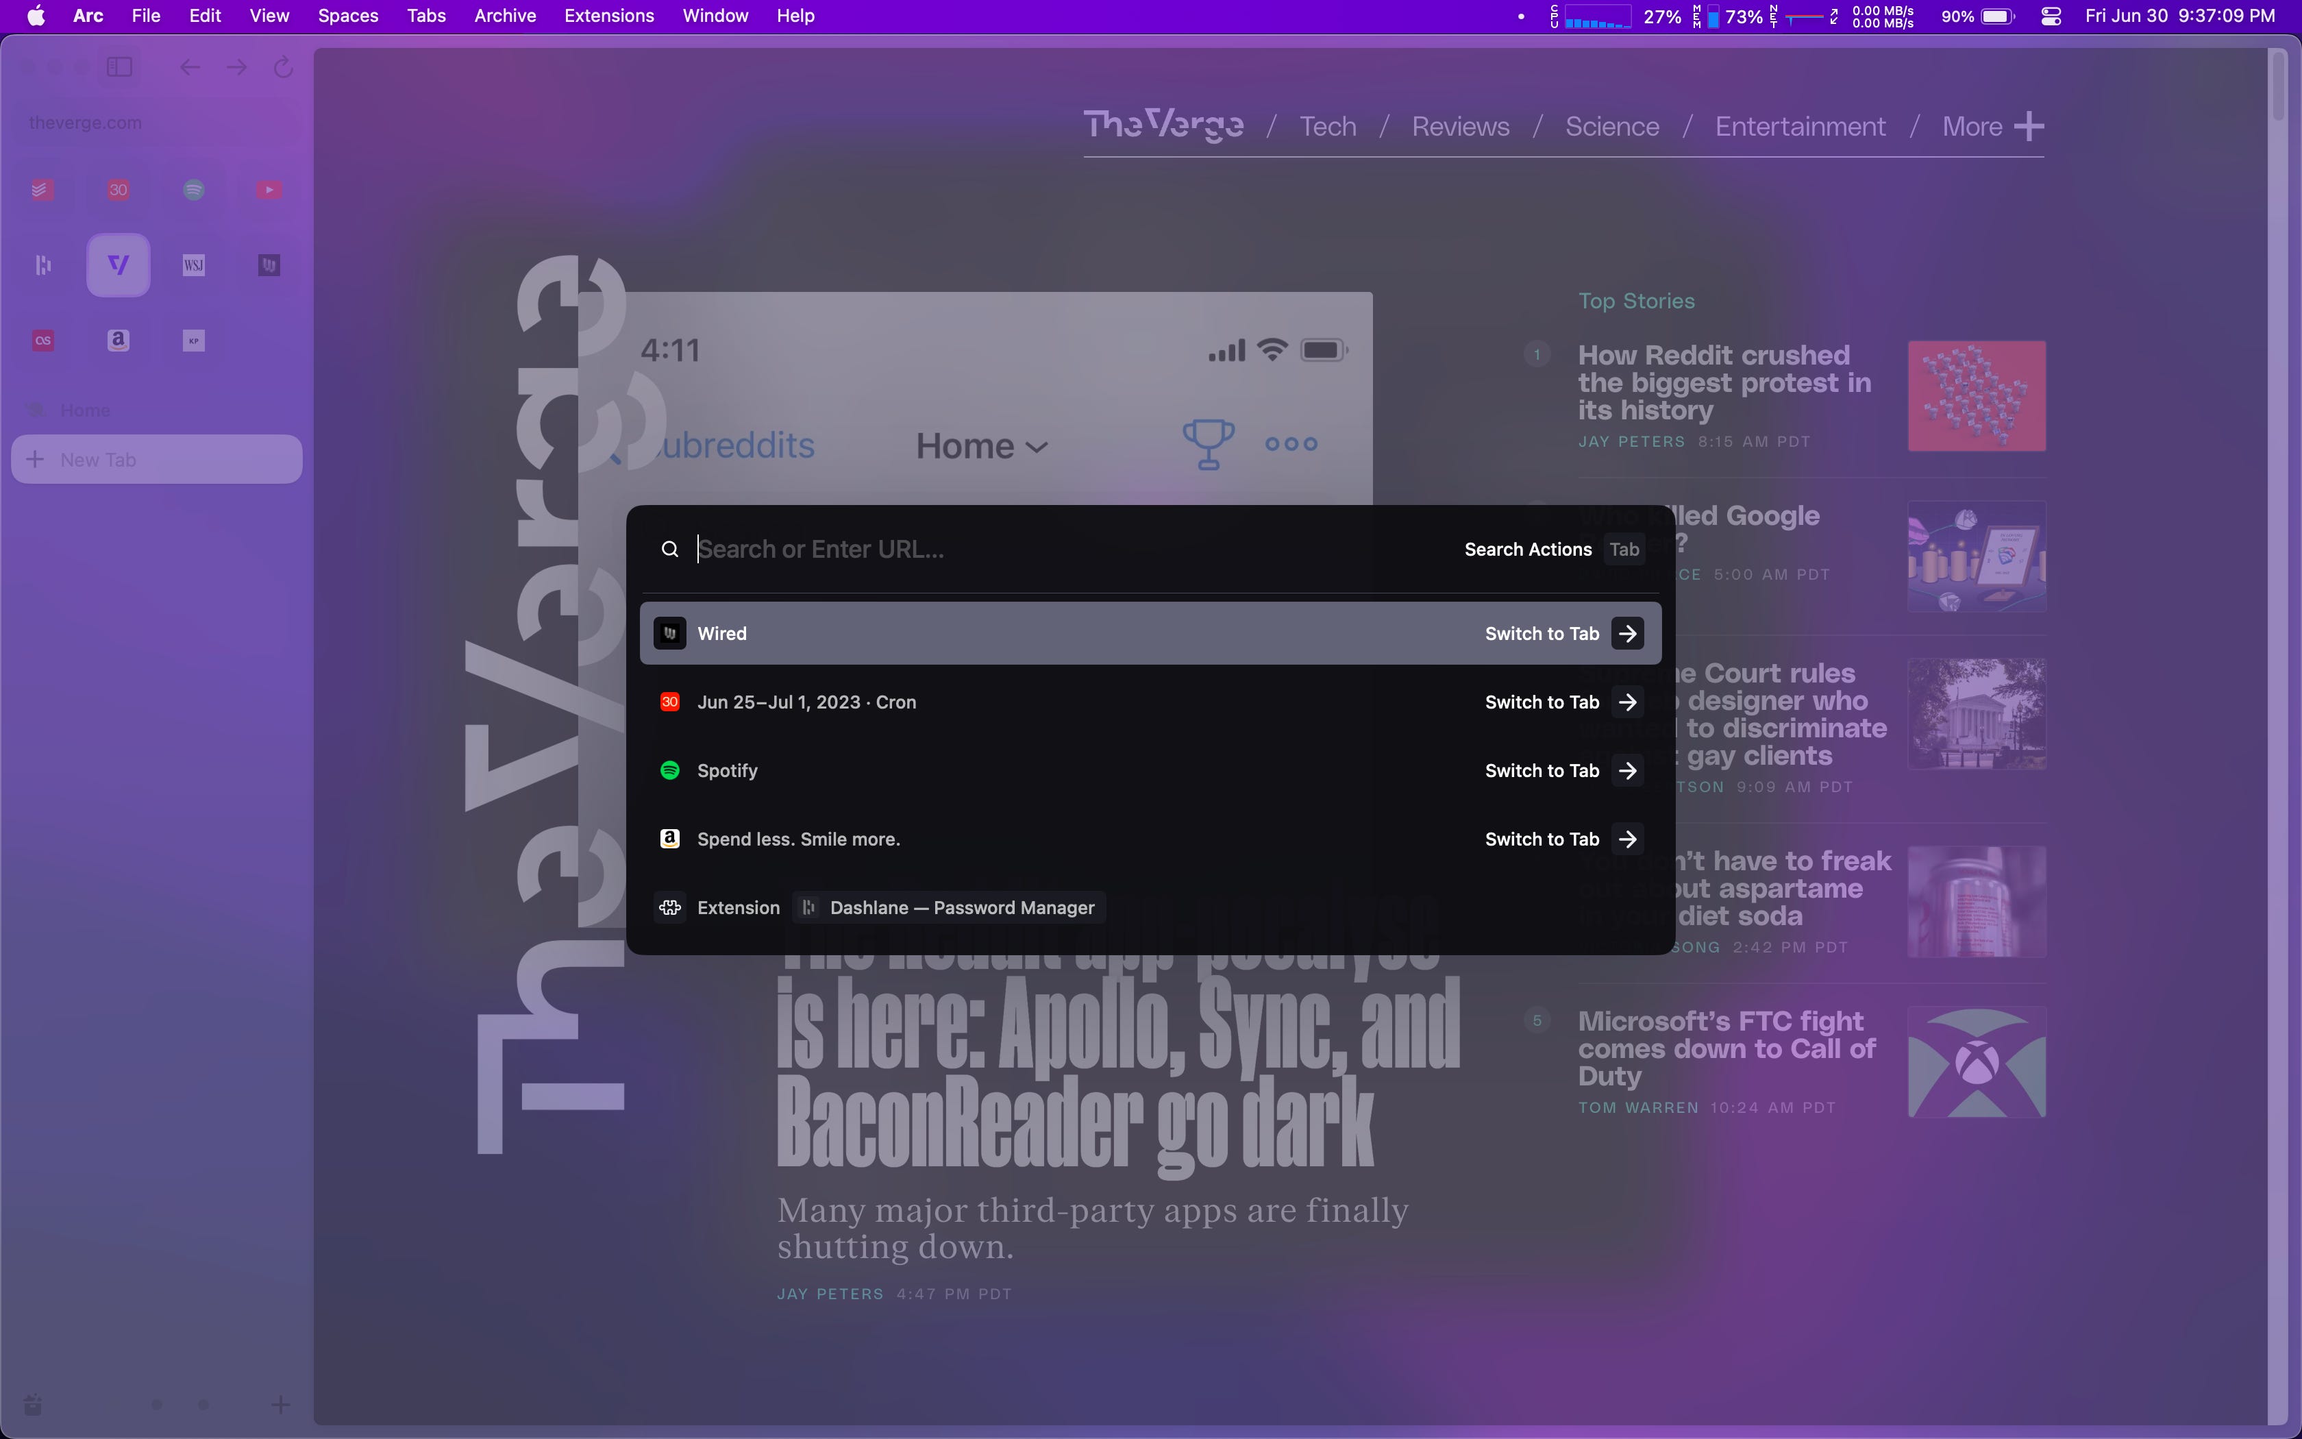This screenshot has height=1439, width=2302.
Task: Open Microsoft's FTC fight story headline
Action: (1726, 1049)
